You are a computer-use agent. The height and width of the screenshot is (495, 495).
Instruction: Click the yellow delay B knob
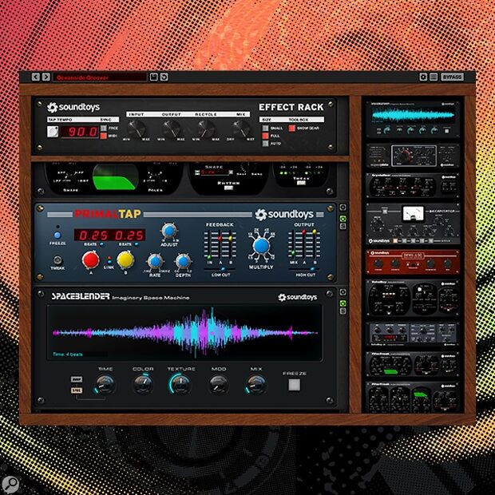pyautogui.click(x=125, y=259)
